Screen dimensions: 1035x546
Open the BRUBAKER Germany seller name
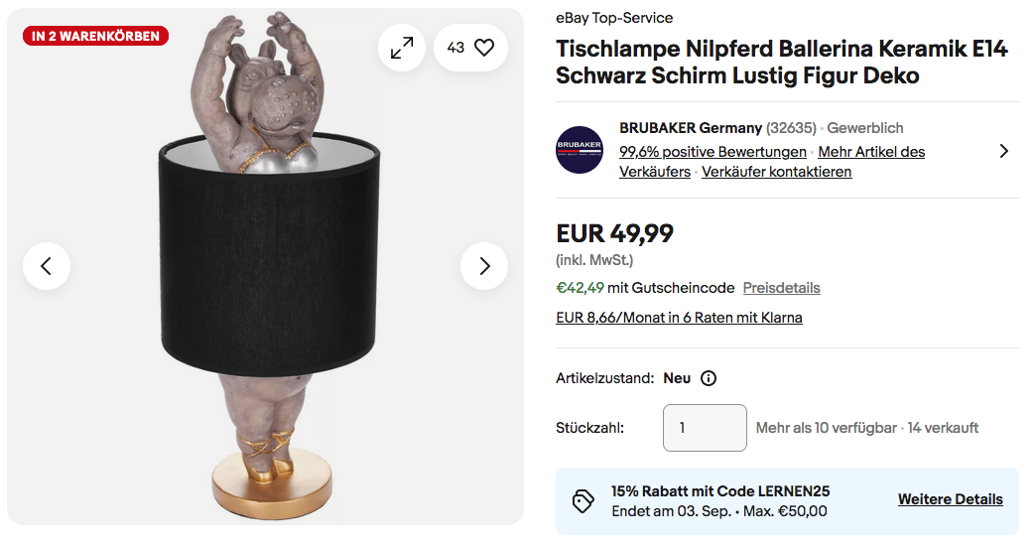(x=691, y=128)
